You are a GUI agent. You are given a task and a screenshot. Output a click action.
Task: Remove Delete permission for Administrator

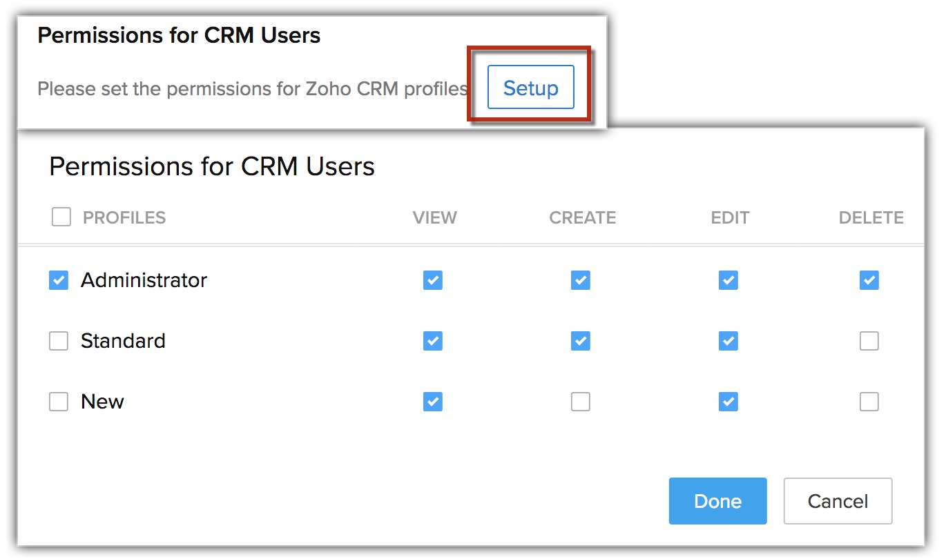click(x=869, y=280)
